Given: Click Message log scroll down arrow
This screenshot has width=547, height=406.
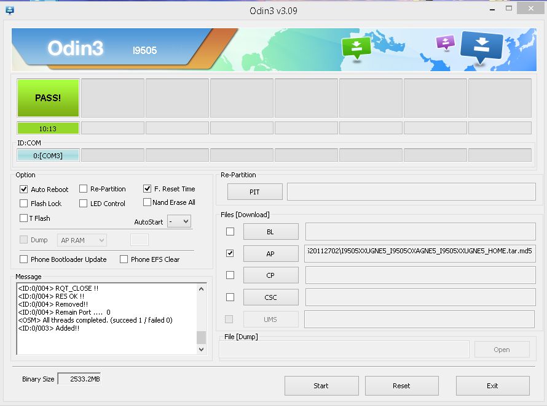Looking at the screenshot, I should pyautogui.click(x=202, y=349).
